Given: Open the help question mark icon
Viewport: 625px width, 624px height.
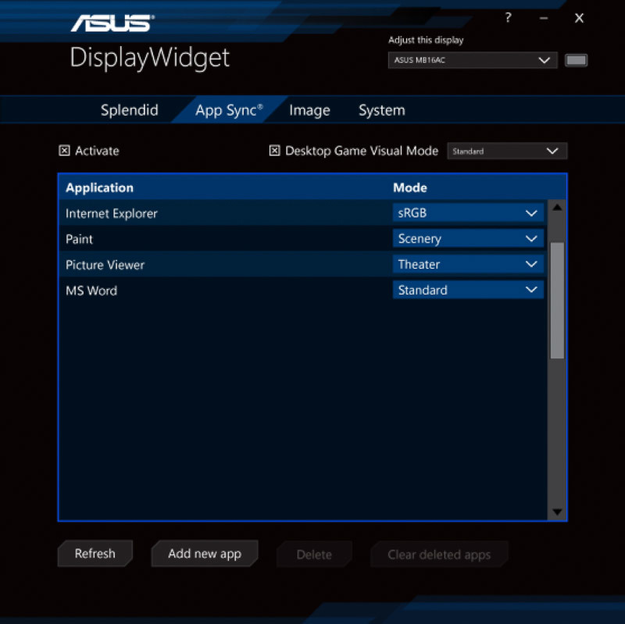Looking at the screenshot, I should (x=508, y=17).
